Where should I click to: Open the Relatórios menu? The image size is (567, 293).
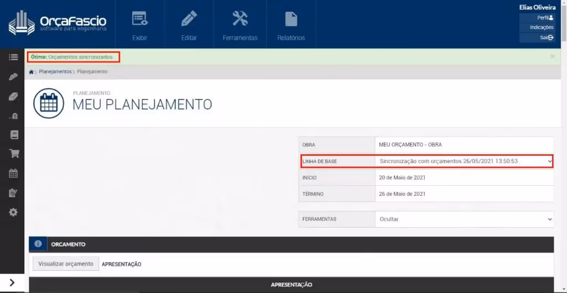click(291, 24)
